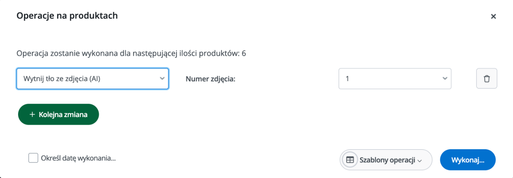
Task: Tick the Określ datę wykonania checkbox
Action: click(33, 158)
